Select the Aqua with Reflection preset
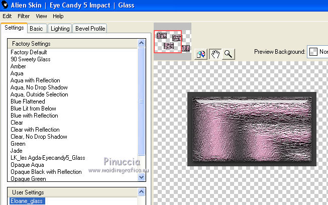This screenshot has height=205, width=328. (x=35, y=80)
